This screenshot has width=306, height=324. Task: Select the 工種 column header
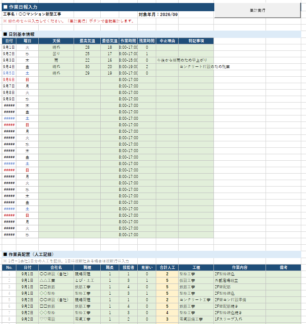[x=196, y=268]
